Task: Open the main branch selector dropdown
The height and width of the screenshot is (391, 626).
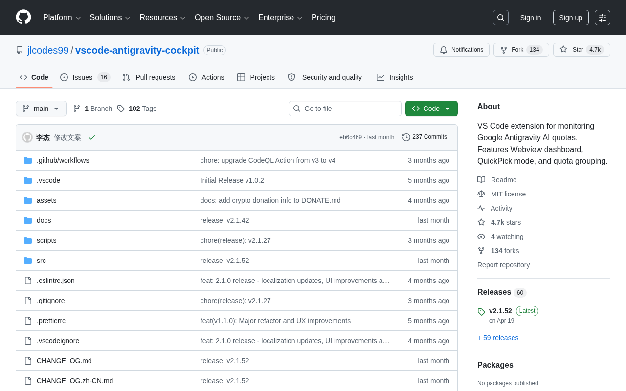Action: coord(41,109)
